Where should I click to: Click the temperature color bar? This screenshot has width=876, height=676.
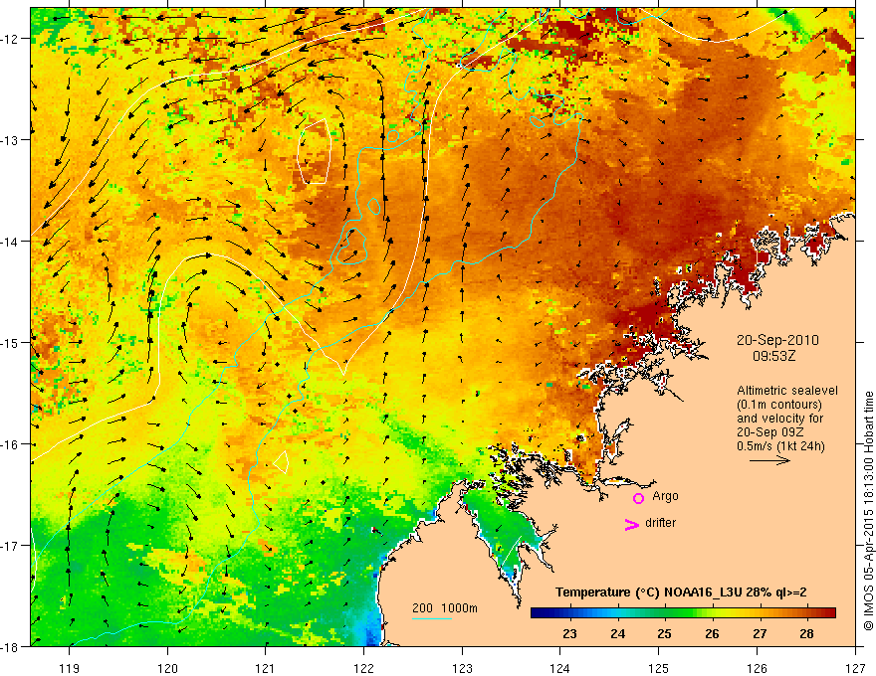[683, 613]
